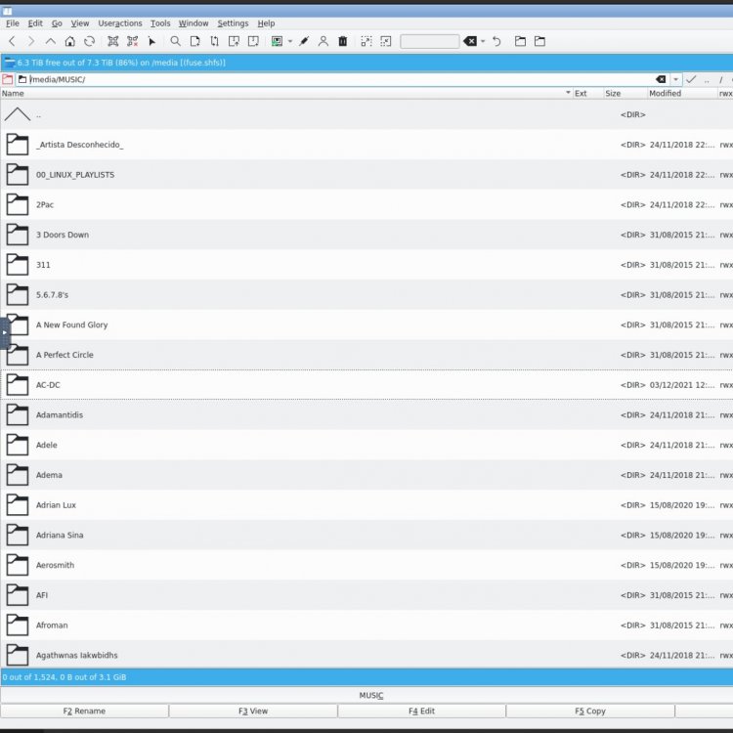Click the '..' parent directory row
The height and width of the screenshot is (733, 733).
click(366, 114)
